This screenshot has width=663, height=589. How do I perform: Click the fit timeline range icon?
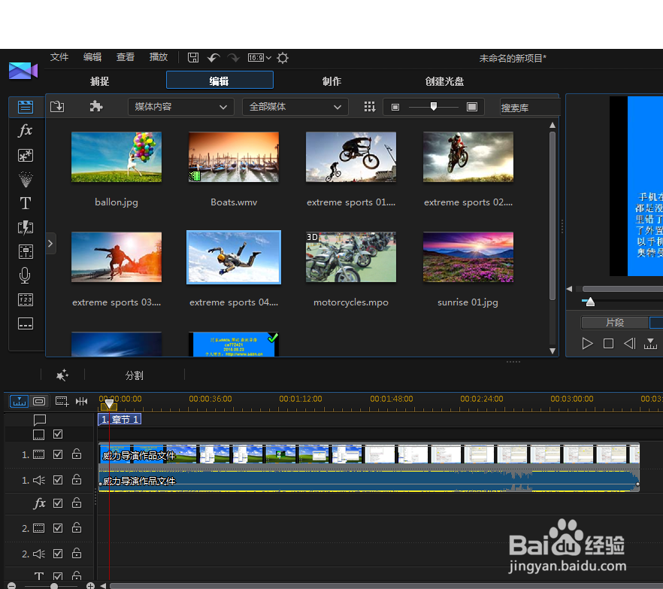point(82,401)
